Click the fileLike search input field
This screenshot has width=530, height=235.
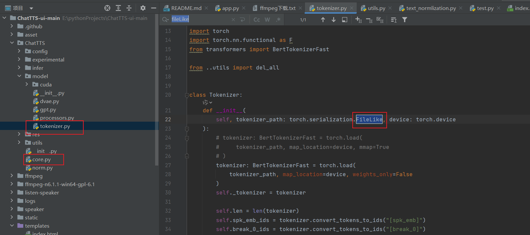point(200,20)
